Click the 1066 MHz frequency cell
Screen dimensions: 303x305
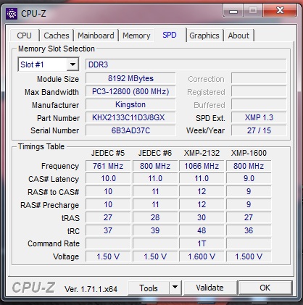click(x=202, y=166)
